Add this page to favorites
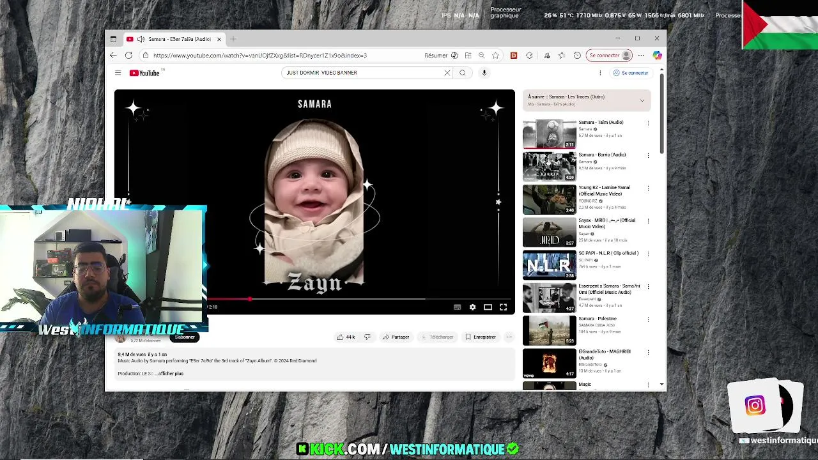This screenshot has height=460, width=818. click(x=495, y=56)
